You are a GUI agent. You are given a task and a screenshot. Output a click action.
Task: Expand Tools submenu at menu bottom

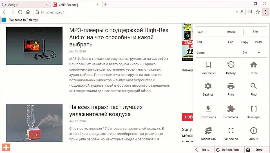[203, 150]
